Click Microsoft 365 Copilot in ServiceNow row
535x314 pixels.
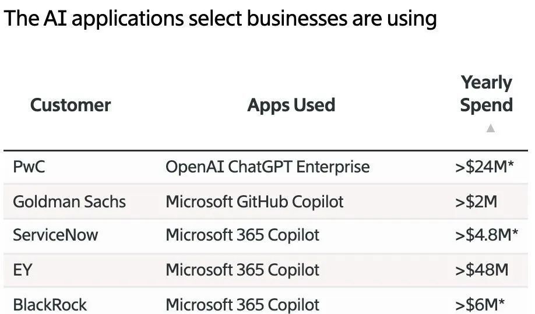click(x=242, y=235)
